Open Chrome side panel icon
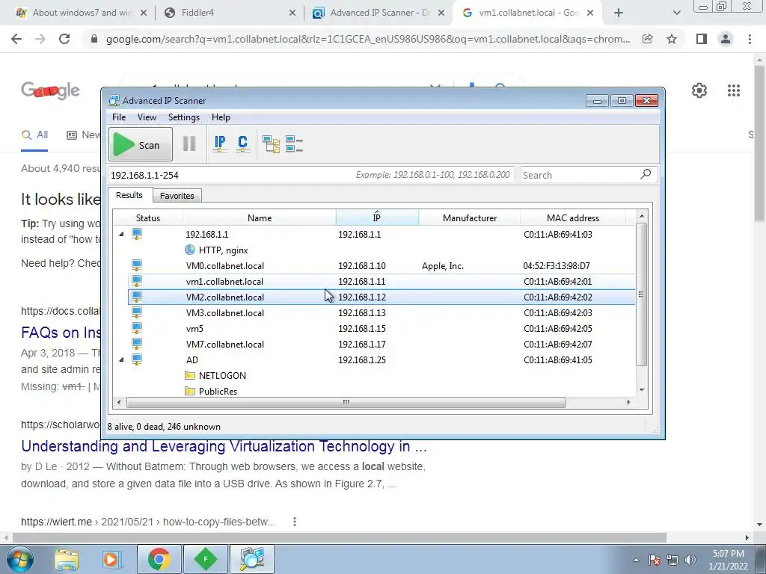This screenshot has width=766, height=574. [702, 39]
